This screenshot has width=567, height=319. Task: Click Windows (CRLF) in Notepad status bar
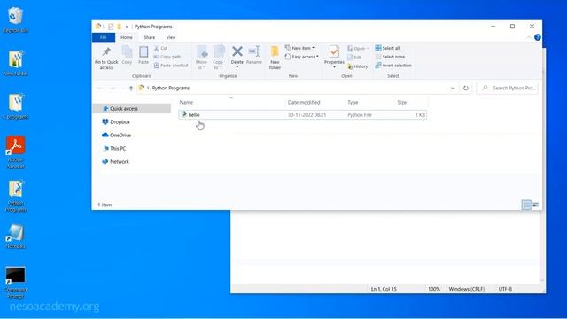(x=467, y=289)
